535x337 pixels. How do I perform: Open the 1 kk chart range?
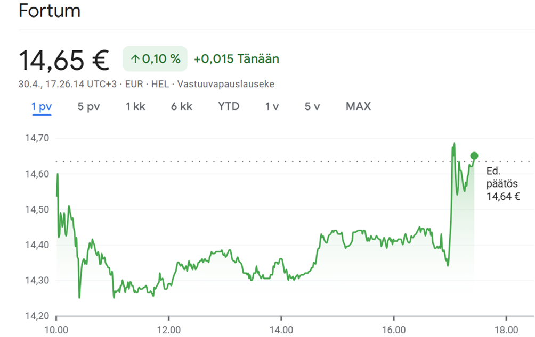(x=135, y=106)
